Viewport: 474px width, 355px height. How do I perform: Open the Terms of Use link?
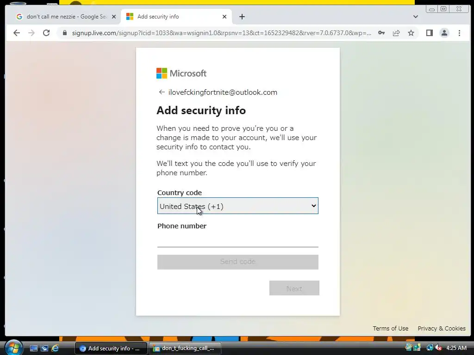390,328
